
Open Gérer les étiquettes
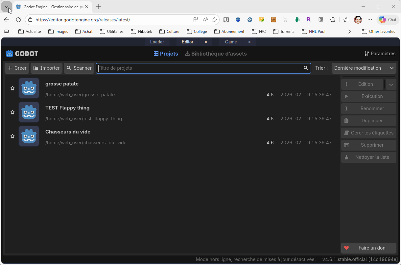point(369,133)
